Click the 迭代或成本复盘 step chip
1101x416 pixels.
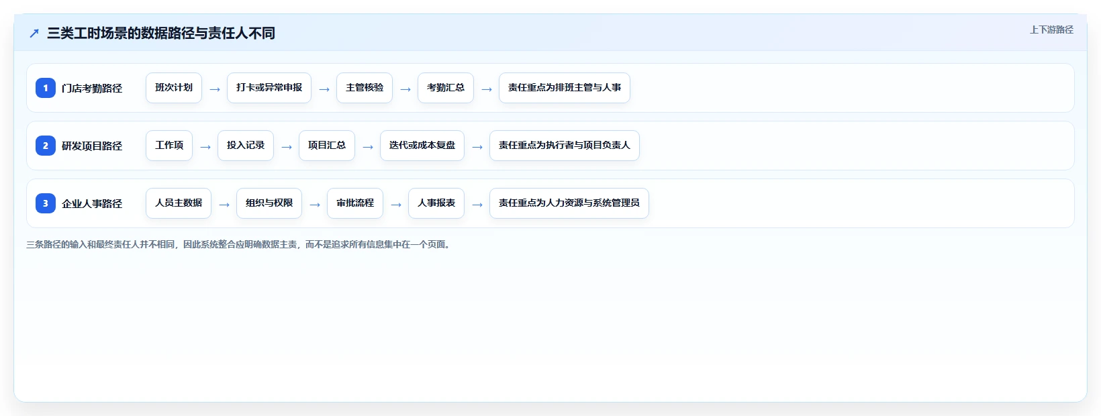click(422, 146)
